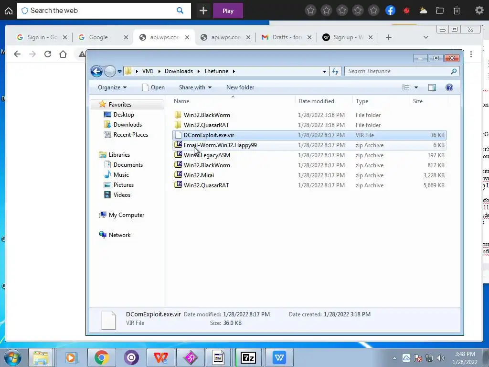Click Favorites in the navigation pane
The height and width of the screenshot is (367, 489).
point(120,105)
